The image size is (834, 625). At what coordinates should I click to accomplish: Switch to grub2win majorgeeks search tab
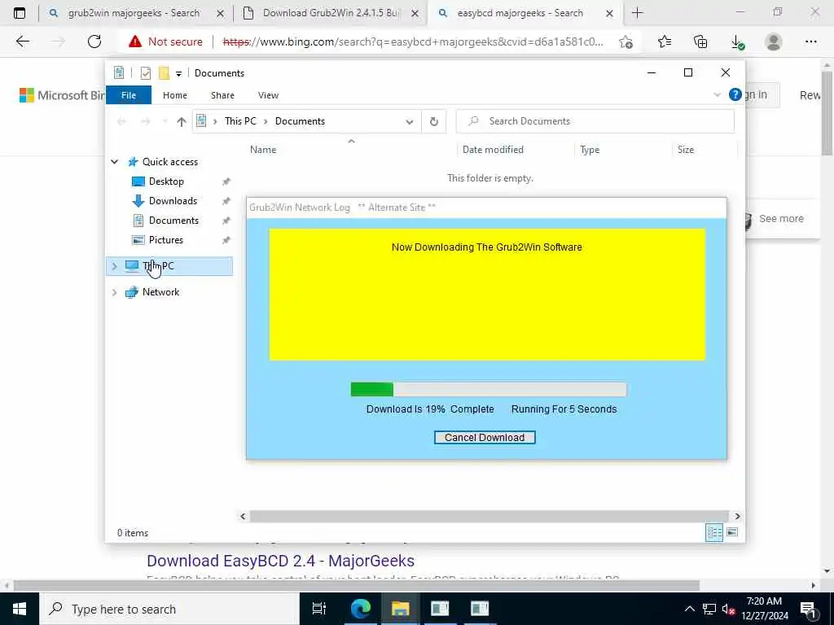click(133, 13)
